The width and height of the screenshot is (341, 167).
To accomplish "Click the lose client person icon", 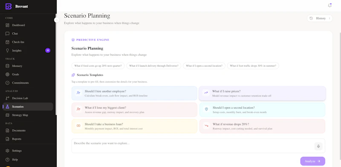I will [78, 109].
